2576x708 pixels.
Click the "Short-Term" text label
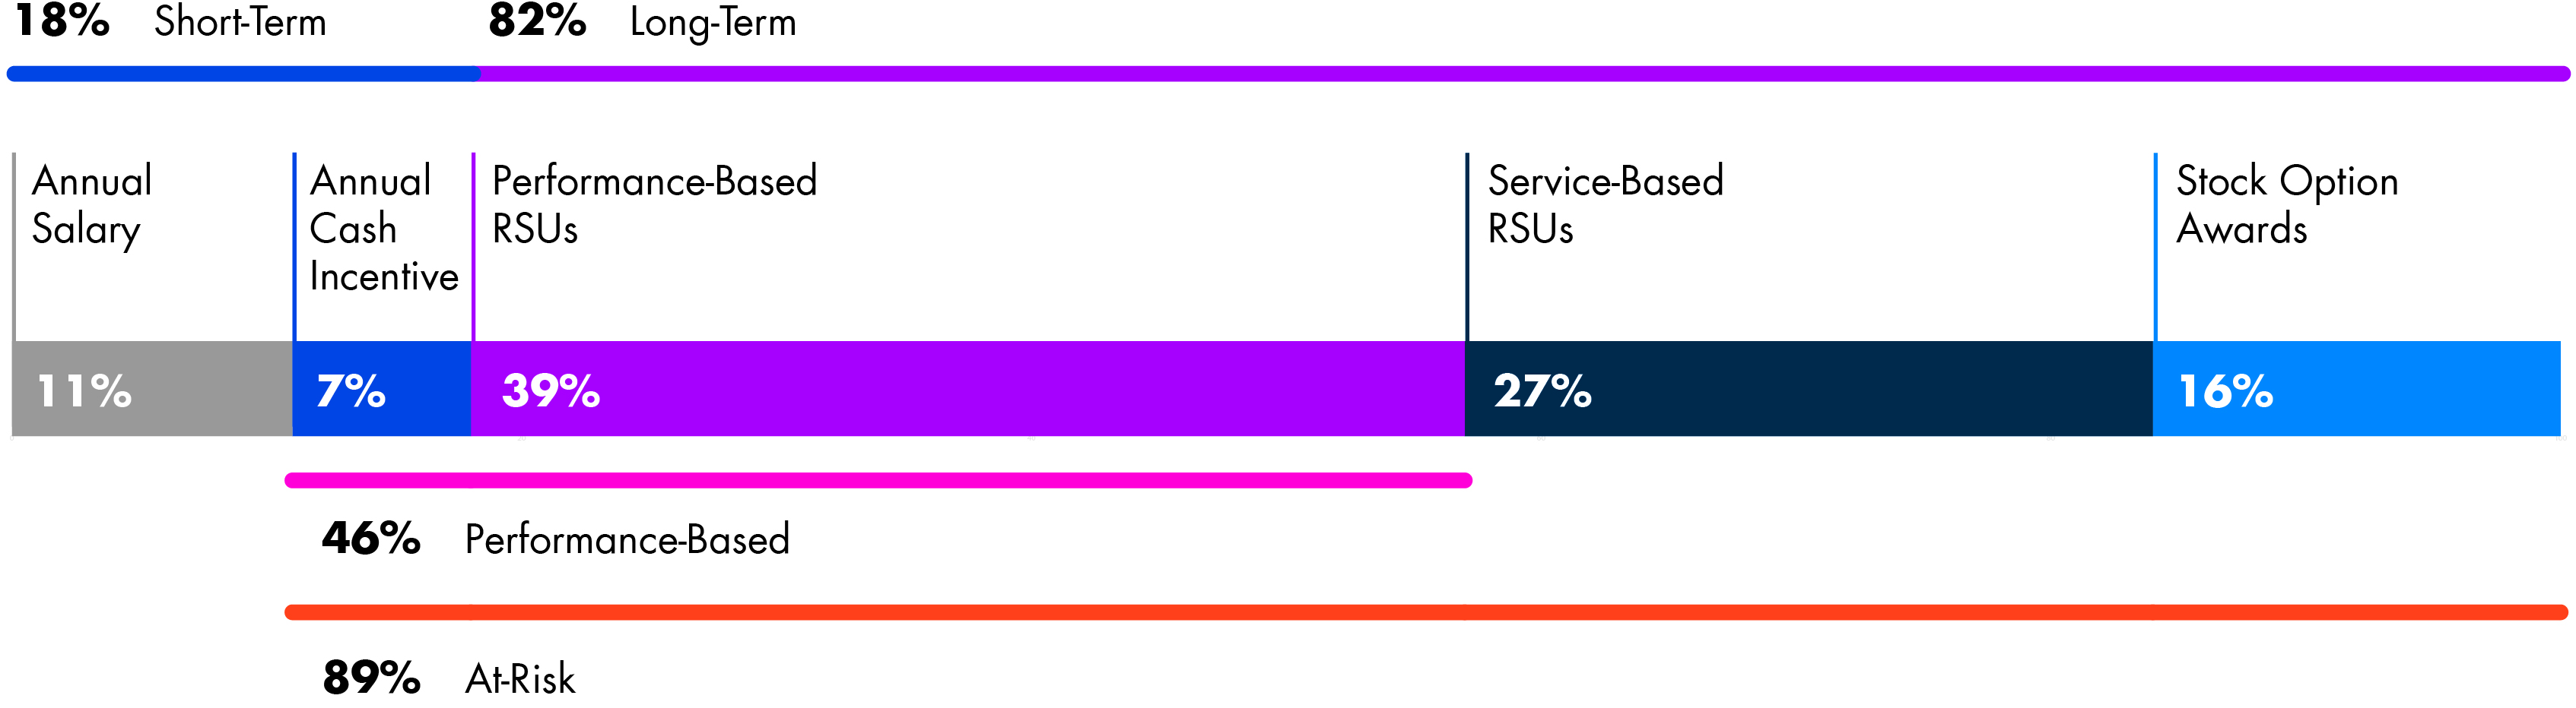point(240,22)
